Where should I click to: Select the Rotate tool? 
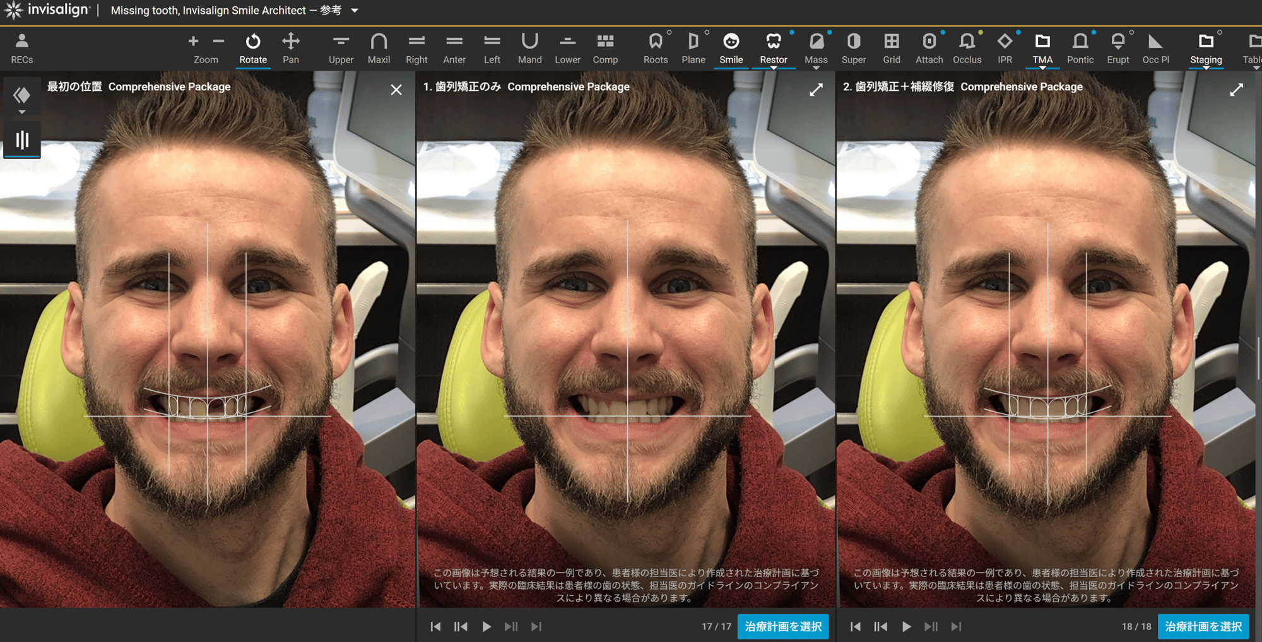pyautogui.click(x=252, y=48)
